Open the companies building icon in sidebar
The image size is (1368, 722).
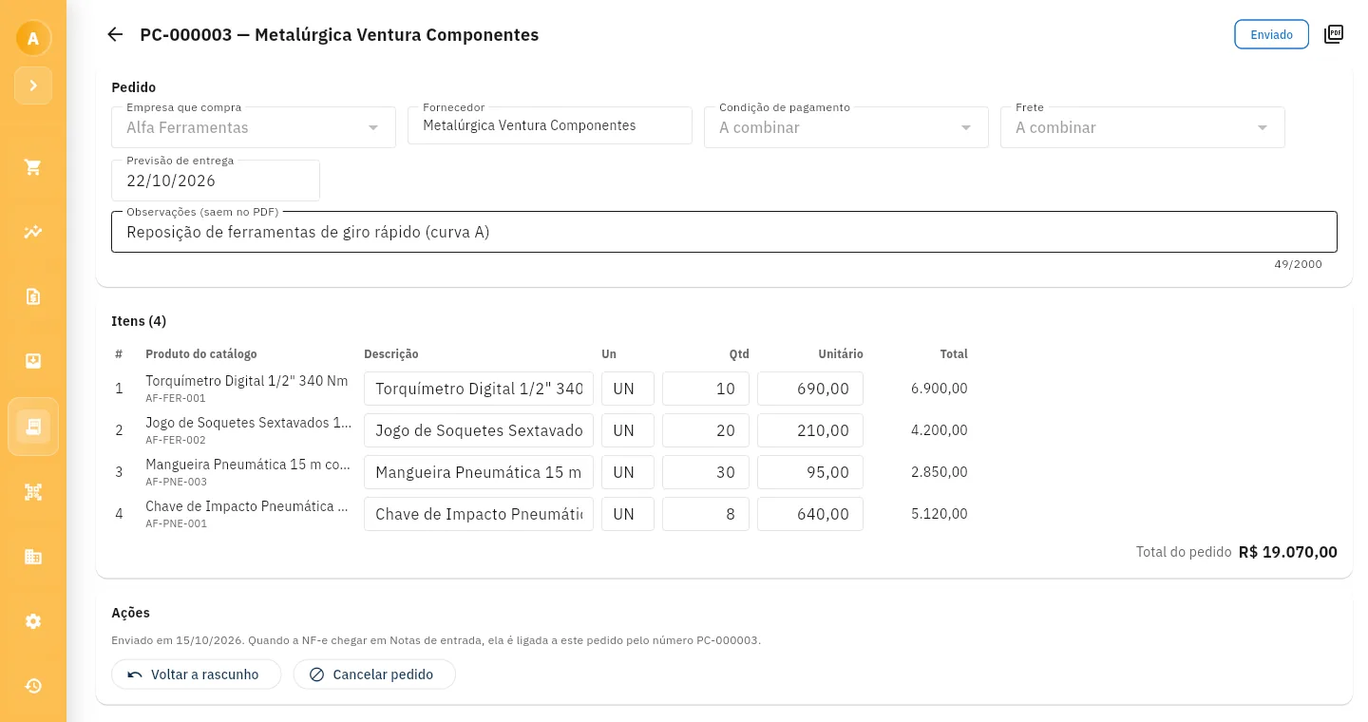point(33,557)
